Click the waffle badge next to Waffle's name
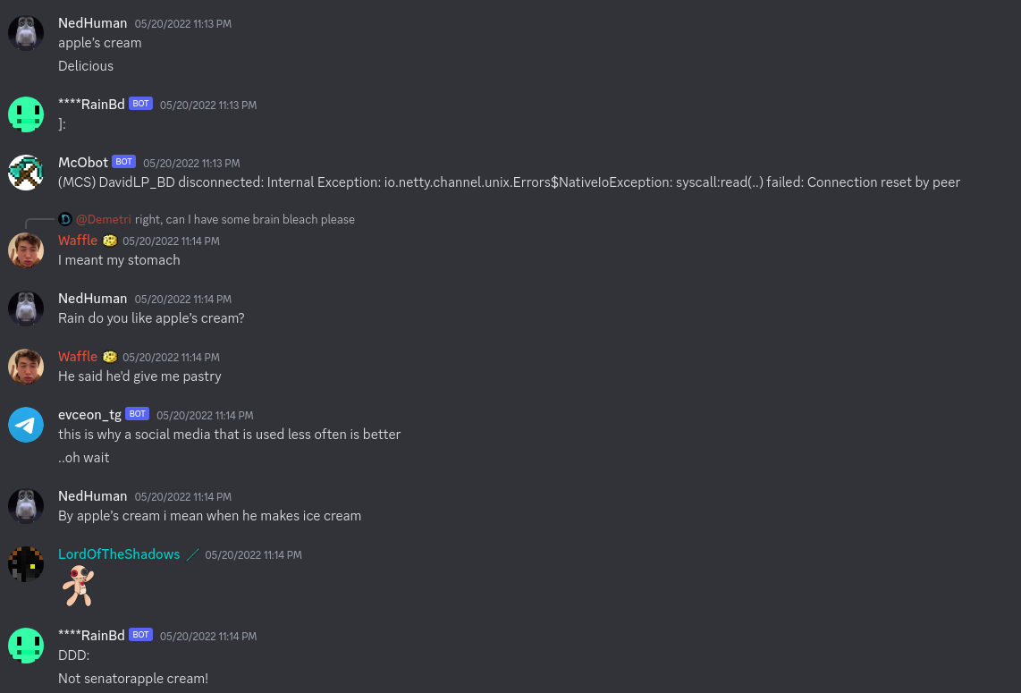 click(x=109, y=241)
